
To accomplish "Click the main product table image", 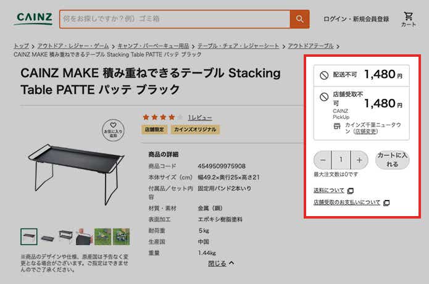I will pos(76,174).
